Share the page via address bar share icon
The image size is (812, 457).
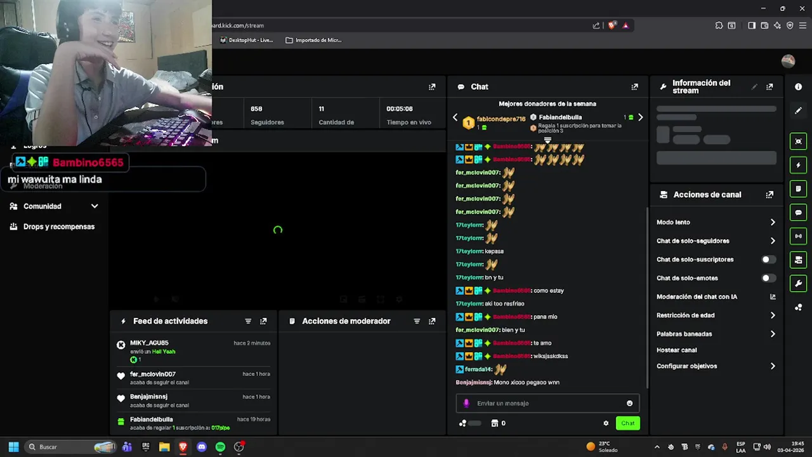pos(596,25)
